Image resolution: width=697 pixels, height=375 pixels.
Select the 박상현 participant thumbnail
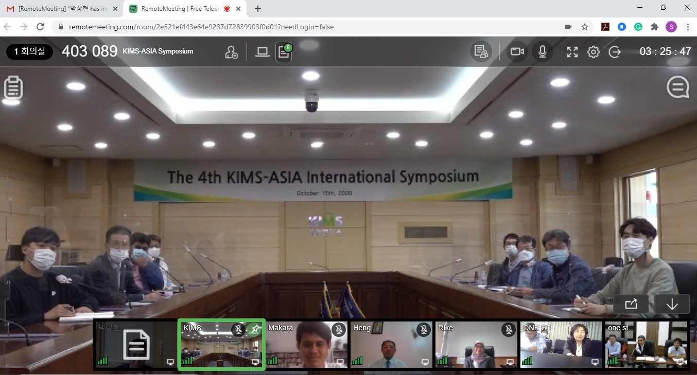[136, 344]
